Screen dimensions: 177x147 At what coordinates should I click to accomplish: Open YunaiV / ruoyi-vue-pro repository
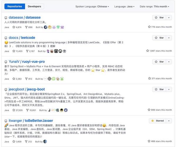tap(27, 61)
